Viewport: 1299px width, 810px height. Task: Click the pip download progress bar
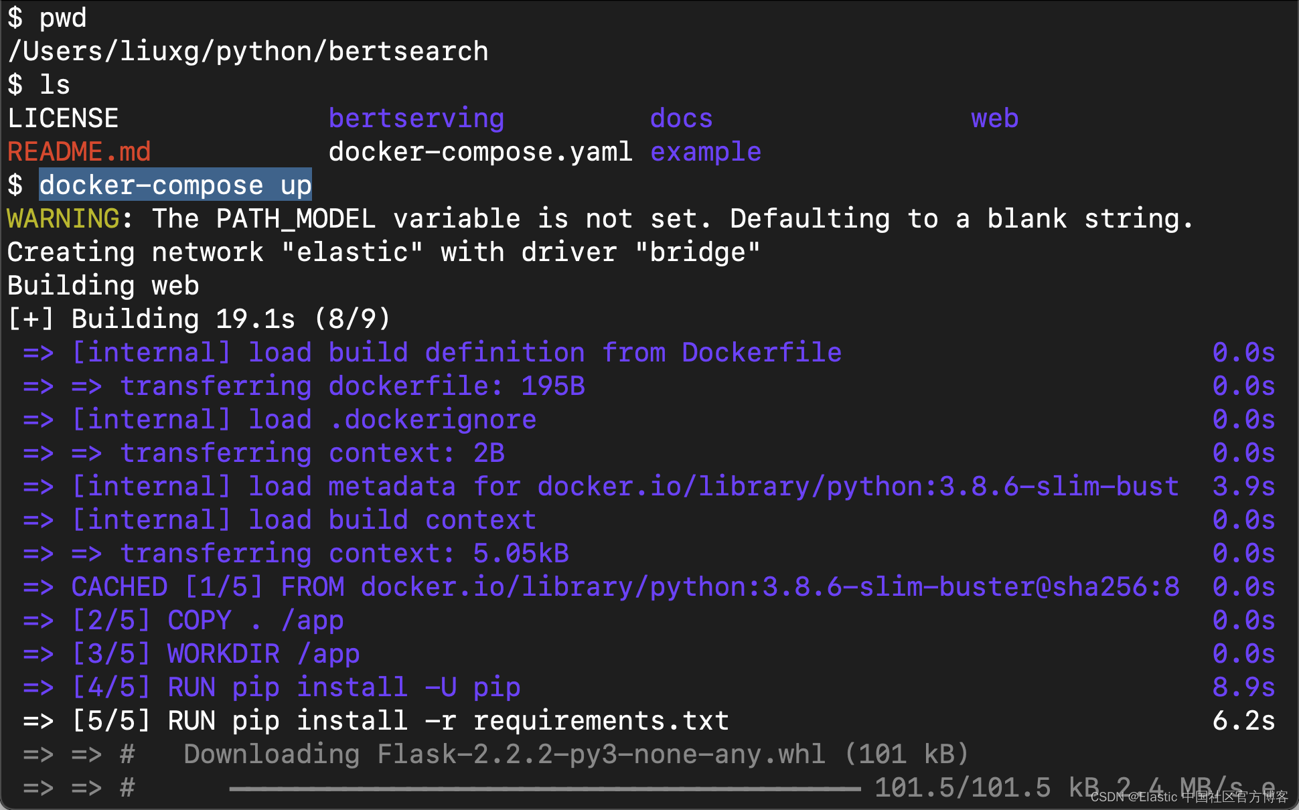544,789
